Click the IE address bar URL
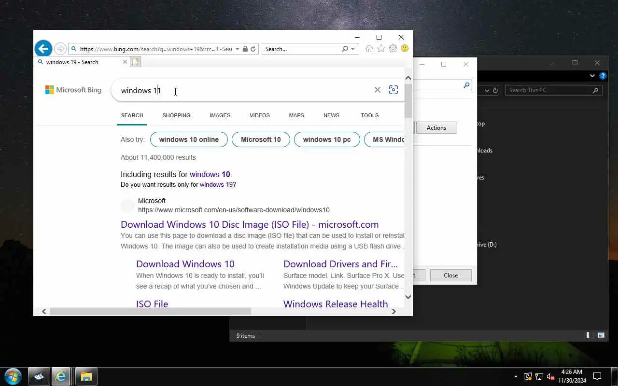 tap(155, 49)
